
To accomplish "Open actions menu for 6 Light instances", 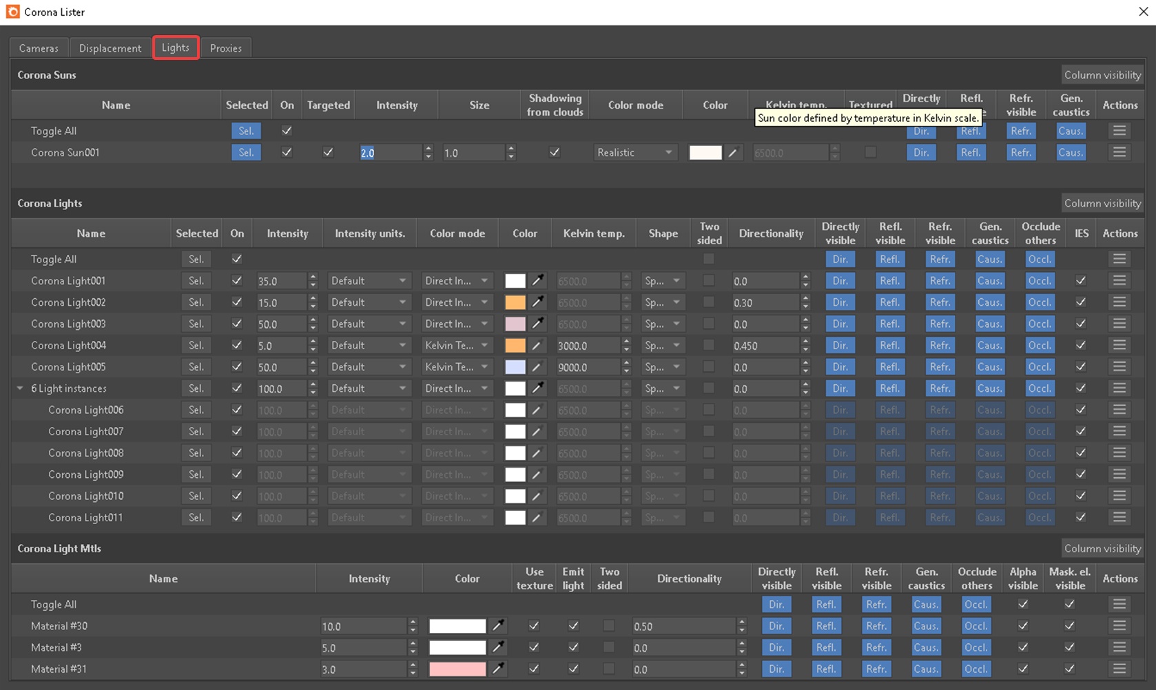I will 1119,388.
